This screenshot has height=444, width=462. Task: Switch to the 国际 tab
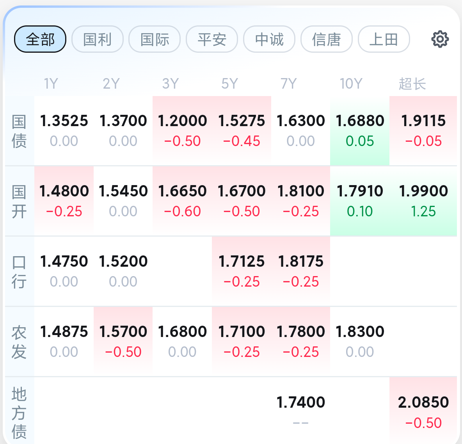click(155, 39)
